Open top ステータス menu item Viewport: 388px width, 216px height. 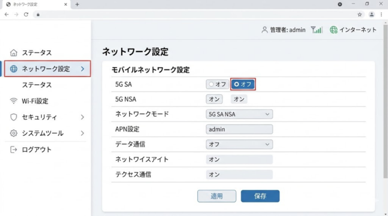37,53
